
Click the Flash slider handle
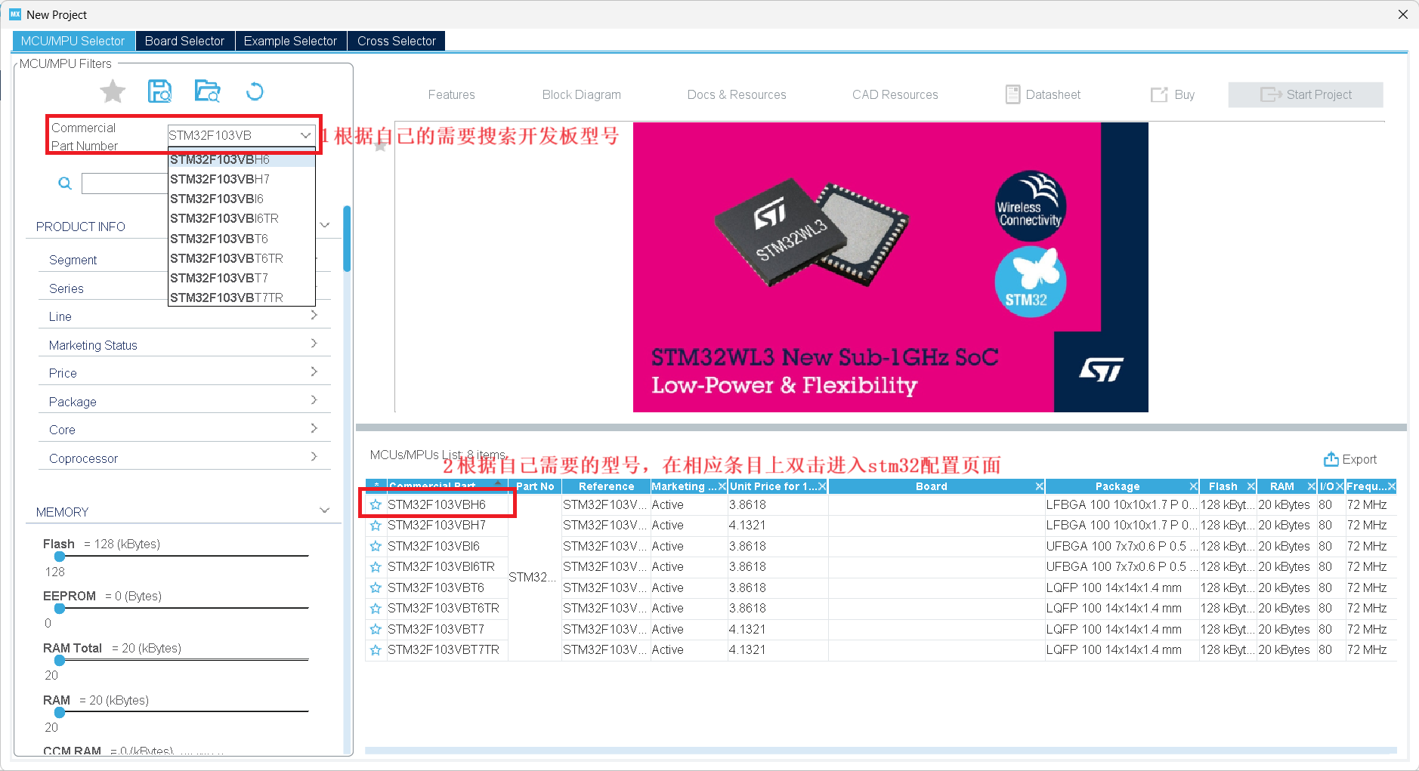point(59,556)
